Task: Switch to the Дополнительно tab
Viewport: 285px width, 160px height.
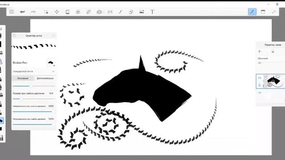Action: [45, 78]
